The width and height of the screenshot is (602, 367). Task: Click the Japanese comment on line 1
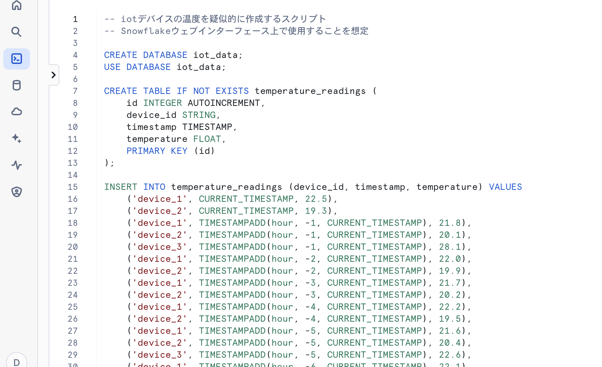(215, 19)
